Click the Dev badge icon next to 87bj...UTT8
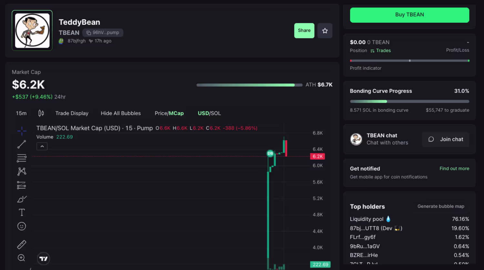Screen dimensions: 484x270 tap(397, 228)
